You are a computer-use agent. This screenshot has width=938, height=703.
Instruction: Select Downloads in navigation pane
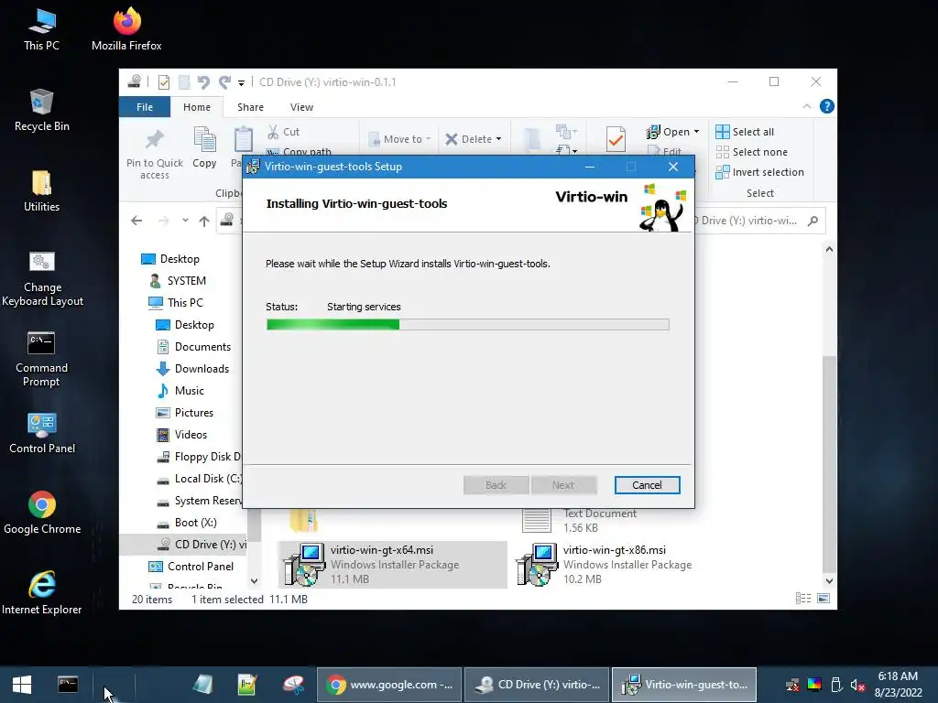[x=192, y=369]
